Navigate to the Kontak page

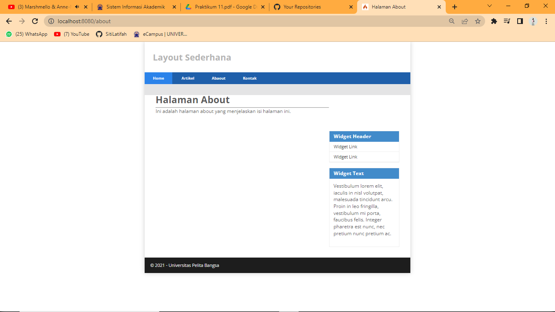[x=249, y=78]
